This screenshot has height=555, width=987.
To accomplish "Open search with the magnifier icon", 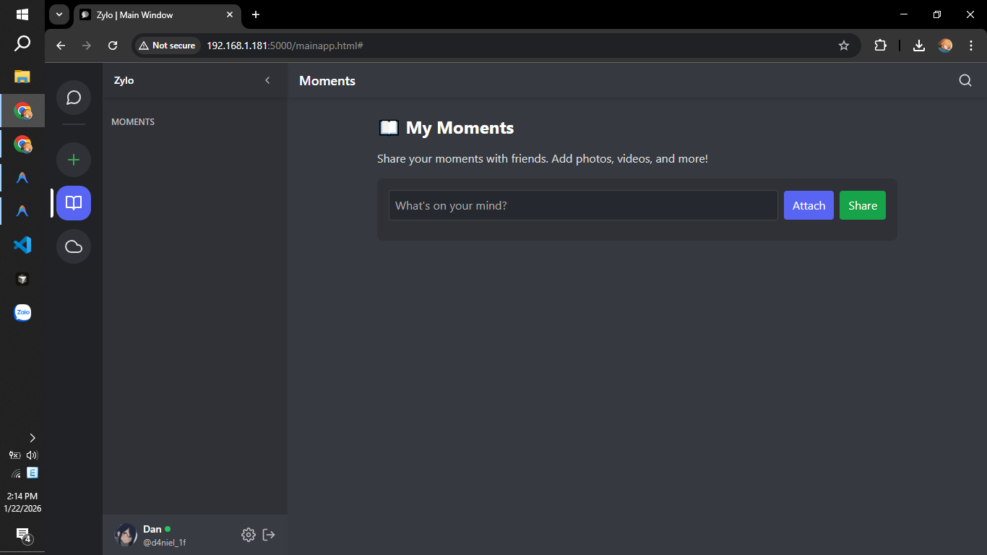I will coord(965,80).
